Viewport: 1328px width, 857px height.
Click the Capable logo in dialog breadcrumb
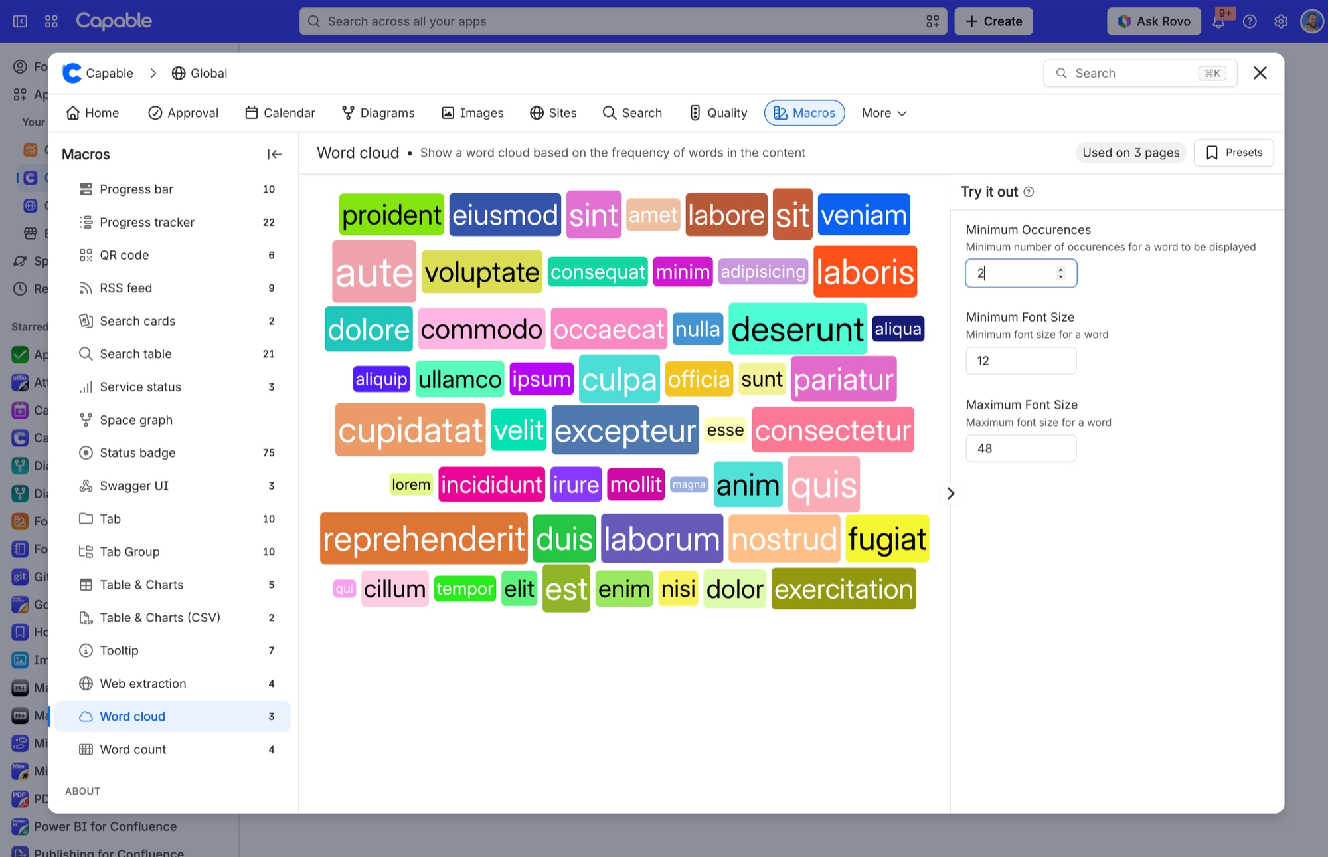click(72, 73)
